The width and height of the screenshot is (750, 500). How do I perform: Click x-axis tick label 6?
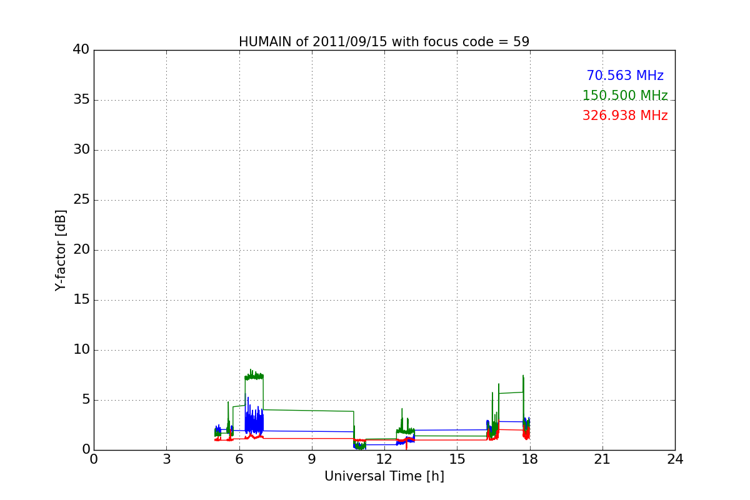pos(239,459)
